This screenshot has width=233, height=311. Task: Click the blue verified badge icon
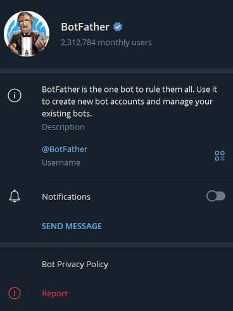point(118,27)
